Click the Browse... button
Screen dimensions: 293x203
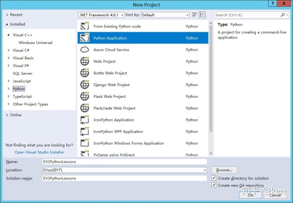(x=224, y=170)
